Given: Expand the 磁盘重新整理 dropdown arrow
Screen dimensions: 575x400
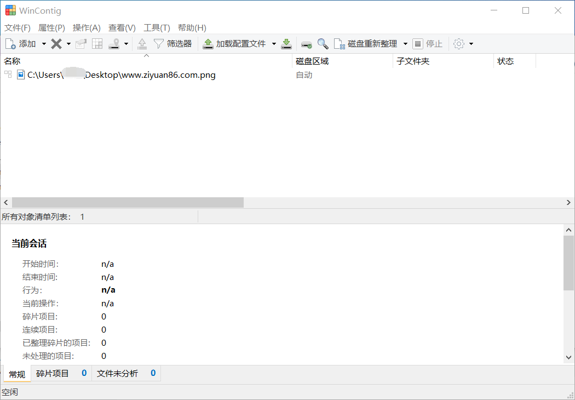Looking at the screenshot, I should click(x=405, y=44).
